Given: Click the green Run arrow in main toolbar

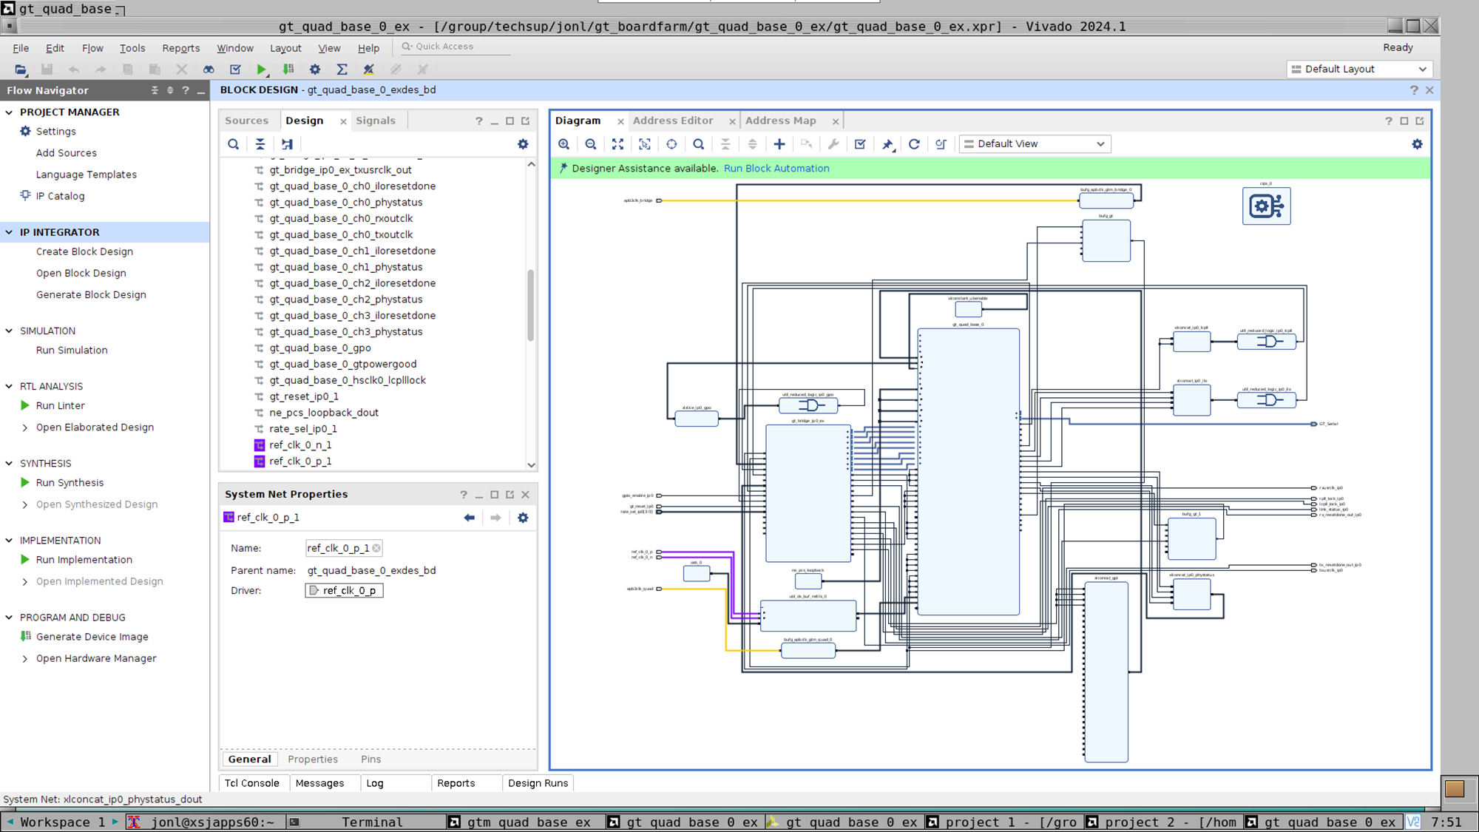Looking at the screenshot, I should [x=262, y=70].
